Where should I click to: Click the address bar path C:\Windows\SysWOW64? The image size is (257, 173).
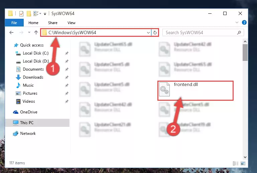[x=72, y=33]
